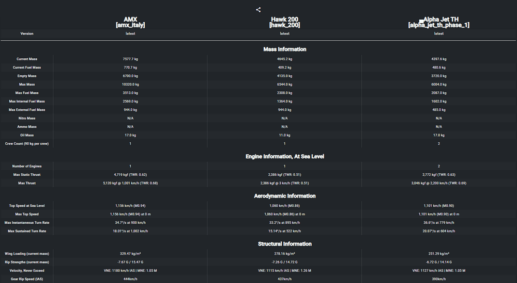Viewport: 517px width, 283px height.
Task: Select the Engine Information, At Sea Level header
Action: pos(284,157)
